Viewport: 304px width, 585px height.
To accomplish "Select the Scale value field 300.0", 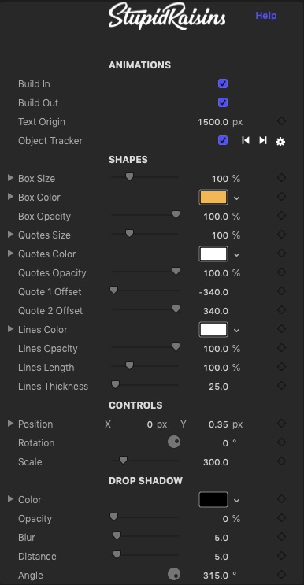I will tap(216, 462).
